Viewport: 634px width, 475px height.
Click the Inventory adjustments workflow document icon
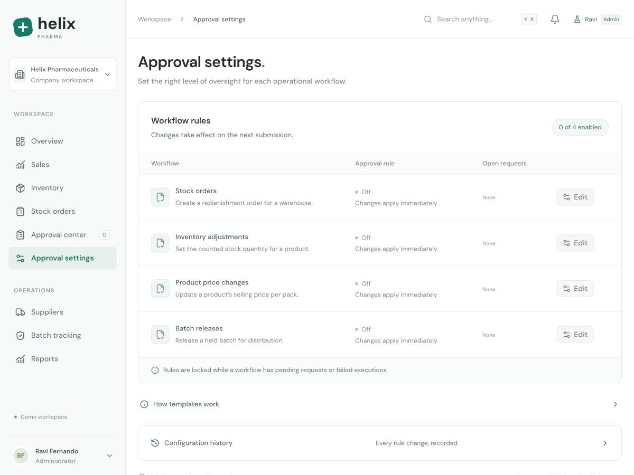pyautogui.click(x=161, y=243)
